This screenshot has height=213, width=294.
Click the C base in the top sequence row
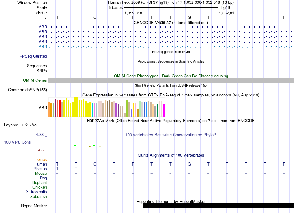coord(95,17)
